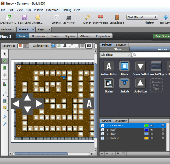Select the arrow selection tool
170x164 pixels.
[5, 54]
